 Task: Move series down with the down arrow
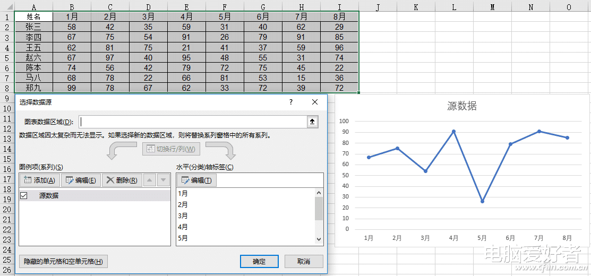pos(163,180)
